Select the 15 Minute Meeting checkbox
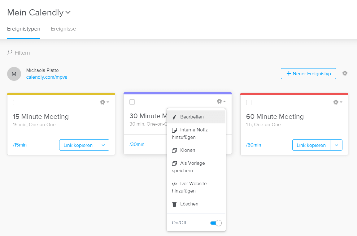This screenshot has height=236, width=357. 16,102
